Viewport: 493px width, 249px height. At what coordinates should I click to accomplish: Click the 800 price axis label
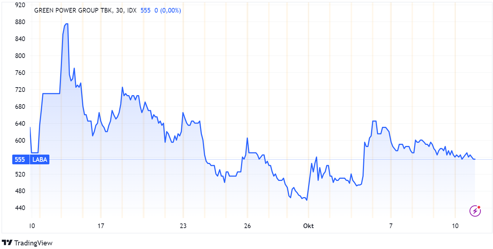pyautogui.click(x=20, y=56)
